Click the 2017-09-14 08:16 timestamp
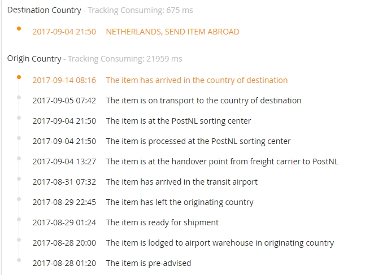Screen dimensions: 387x275 point(64,80)
